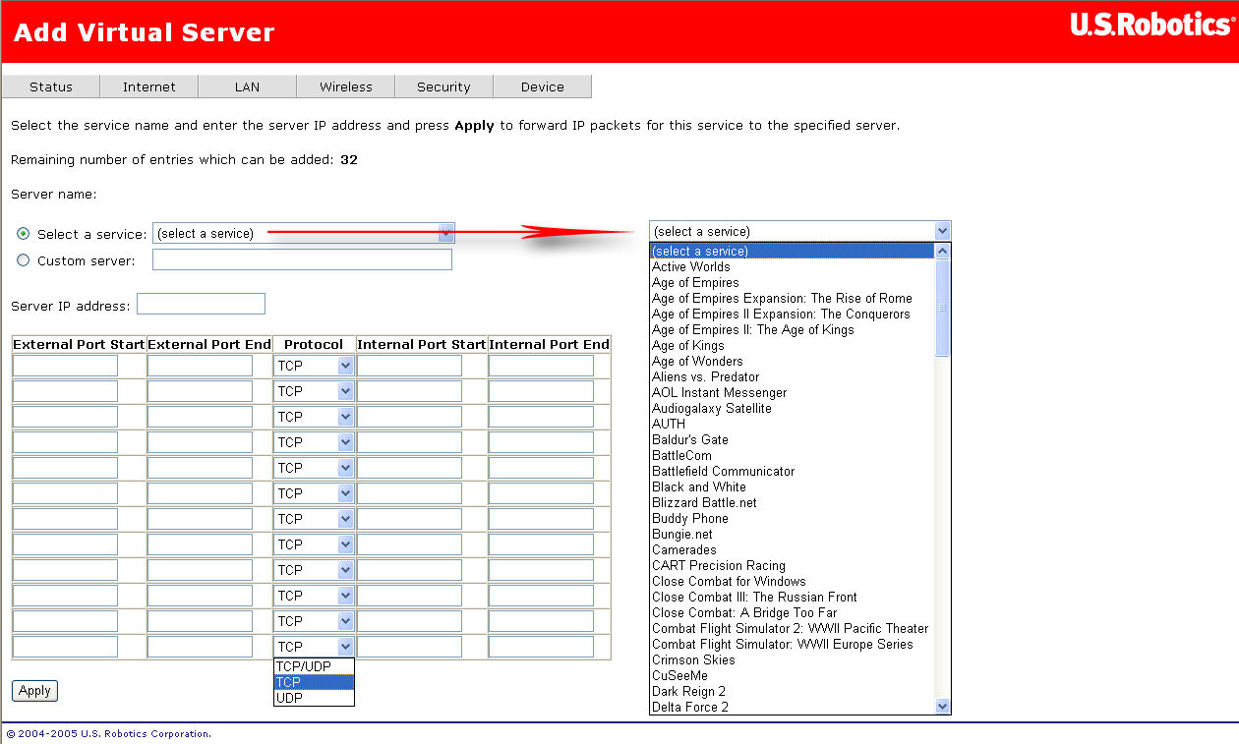Select TCP/UDP in the open protocol list

[x=314, y=666]
